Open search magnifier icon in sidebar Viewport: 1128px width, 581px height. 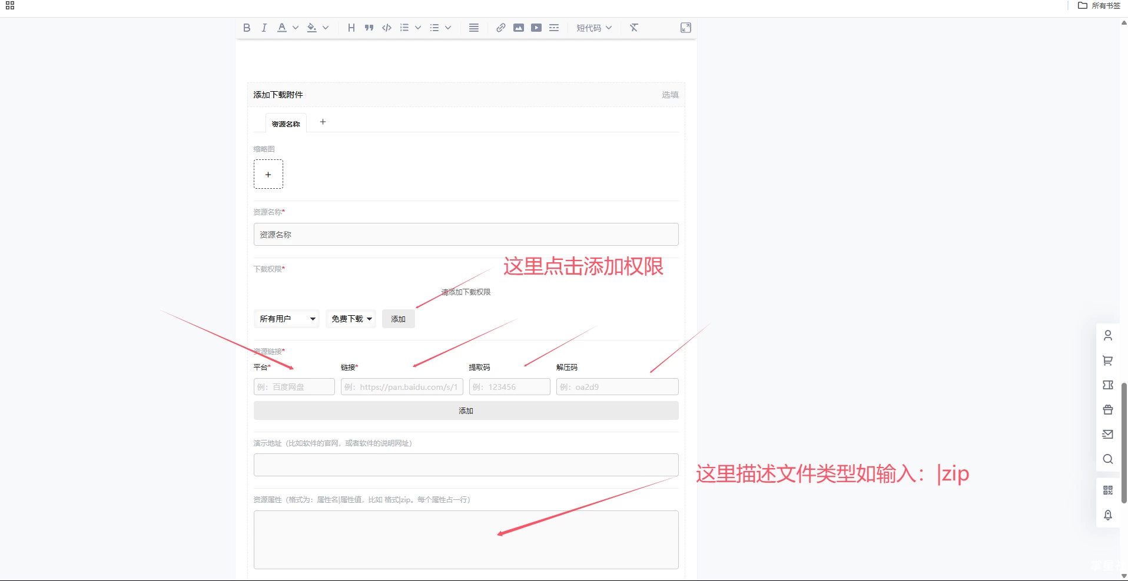[x=1108, y=459]
